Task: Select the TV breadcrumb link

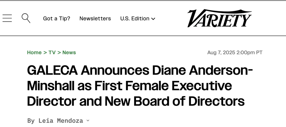Action: pos(52,52)
